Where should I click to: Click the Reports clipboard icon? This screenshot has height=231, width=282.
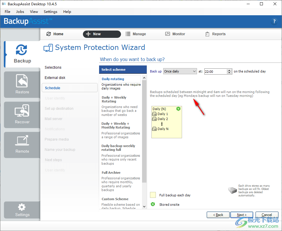207,34
